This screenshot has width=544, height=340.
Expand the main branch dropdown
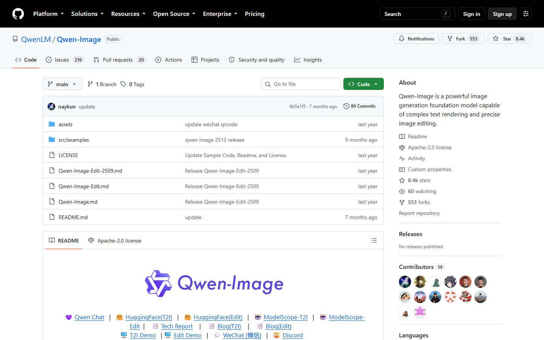pyautogui.click(x=62, y=84)
